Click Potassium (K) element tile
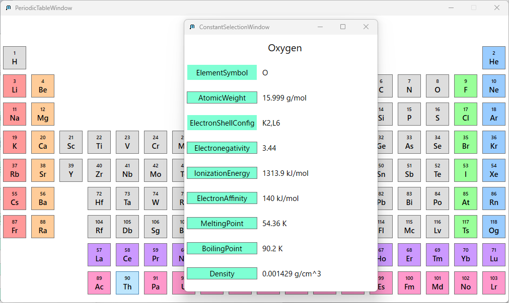This screenshot has height=303, width=509. [15, 142]
